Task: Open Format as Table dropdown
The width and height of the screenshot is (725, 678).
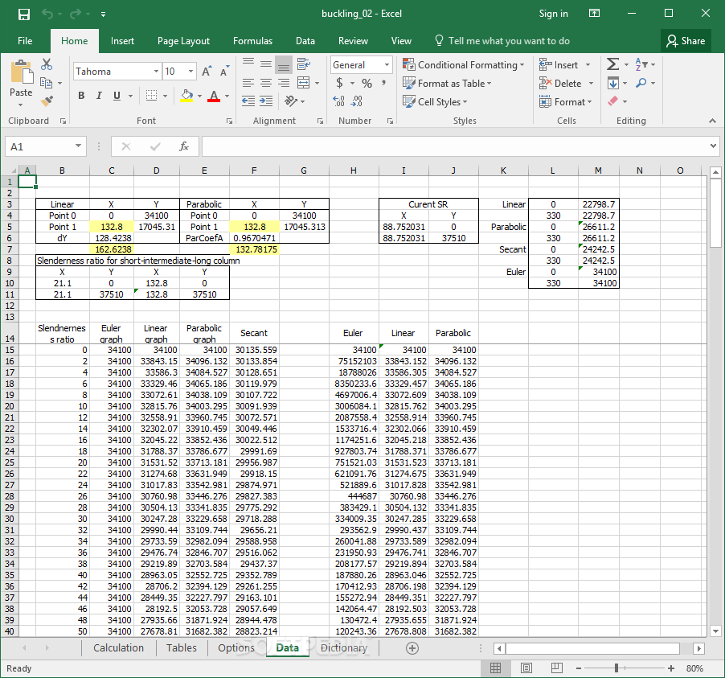Action: [x=447, y=84]
